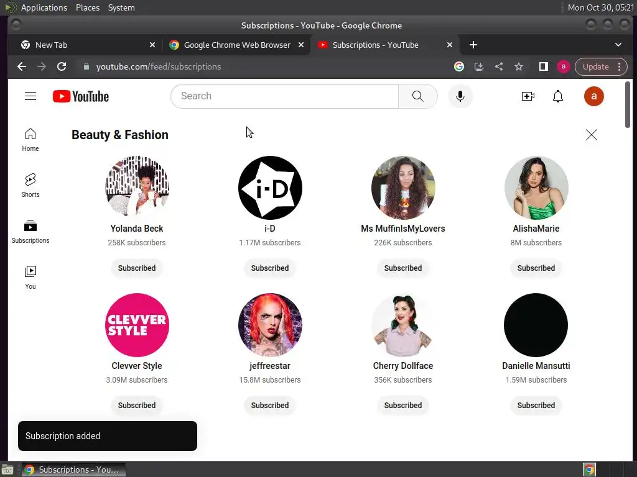Open the YouTube guide hamburger menu
Image resolution: width=637 pixels, height=477 pixels.
pyautogui.click(x=30, y=96)
